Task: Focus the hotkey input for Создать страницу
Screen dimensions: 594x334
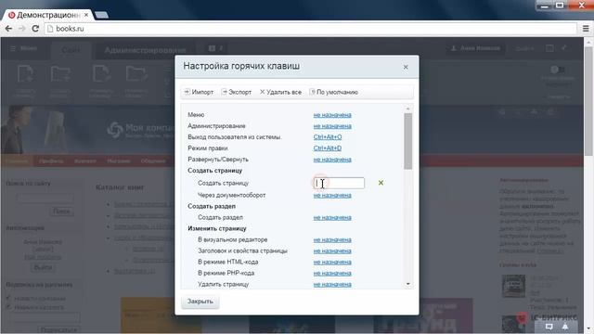Action: (339, 183)
